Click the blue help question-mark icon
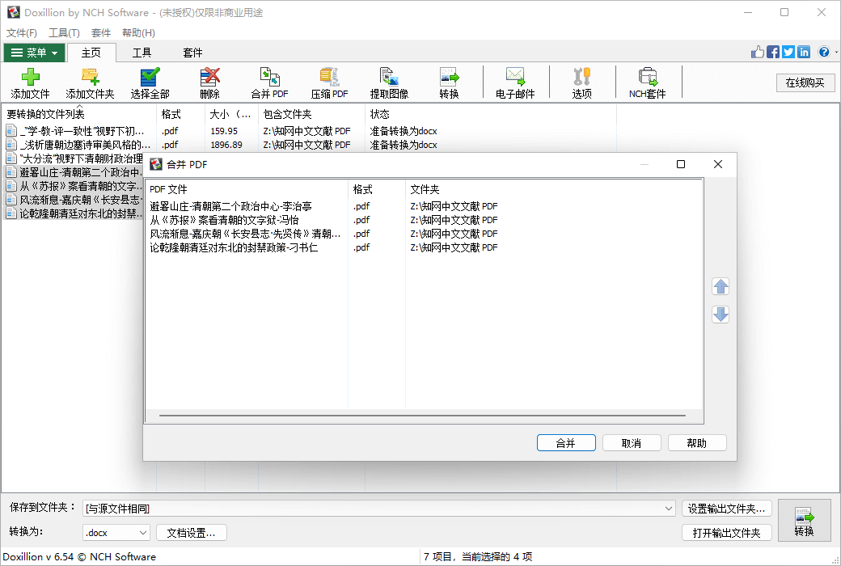841x566 pixels. pyautogui.click(x=824, y=52)
